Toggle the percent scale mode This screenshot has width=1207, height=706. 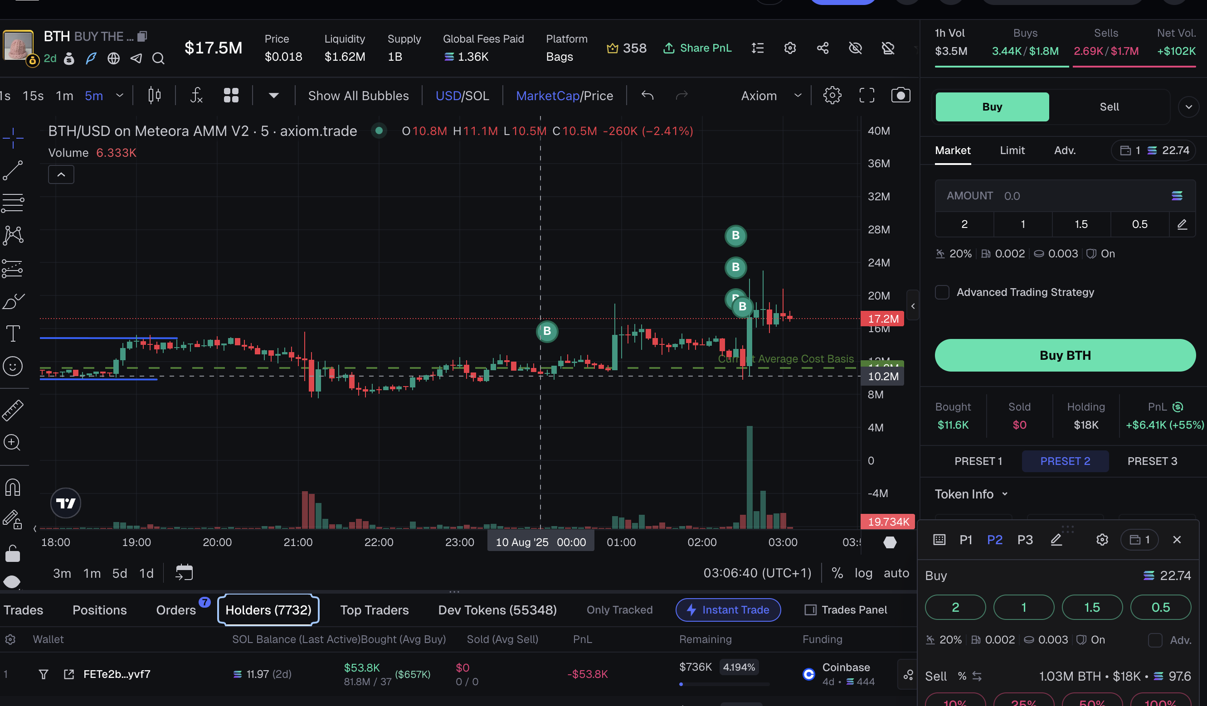(x=837, y=573)
